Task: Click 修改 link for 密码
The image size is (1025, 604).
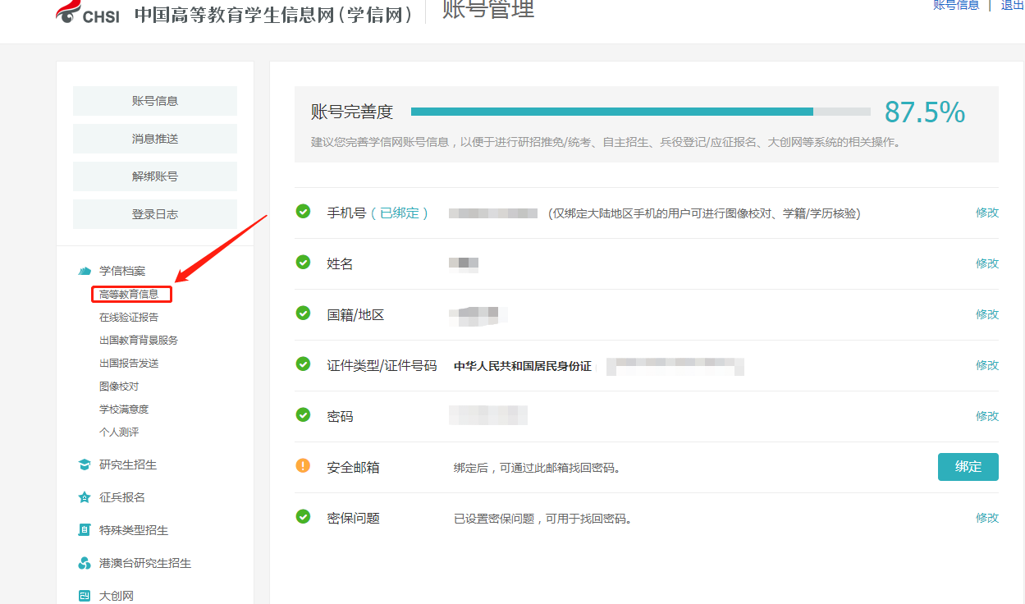Action: click(x=987, y=416)
